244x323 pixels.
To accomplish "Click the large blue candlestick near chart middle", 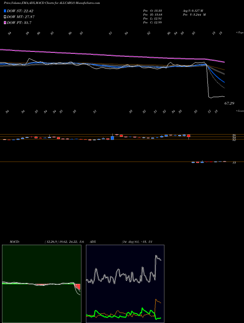I will click(112, 138).
